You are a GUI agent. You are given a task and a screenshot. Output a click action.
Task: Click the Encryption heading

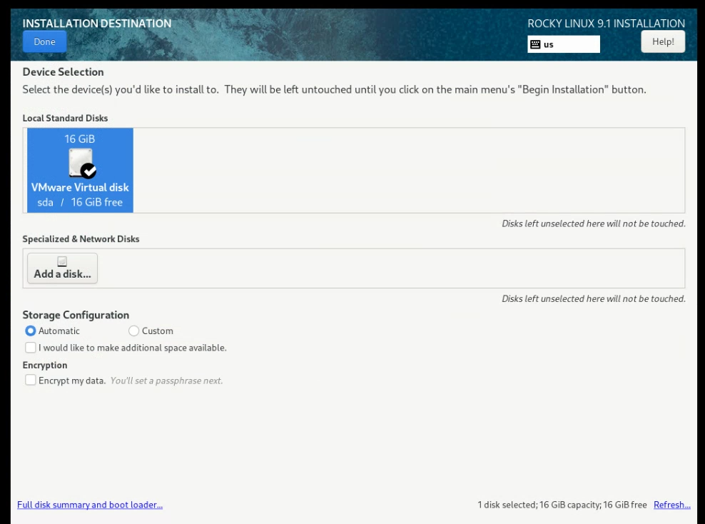click(x=44, y=366)
